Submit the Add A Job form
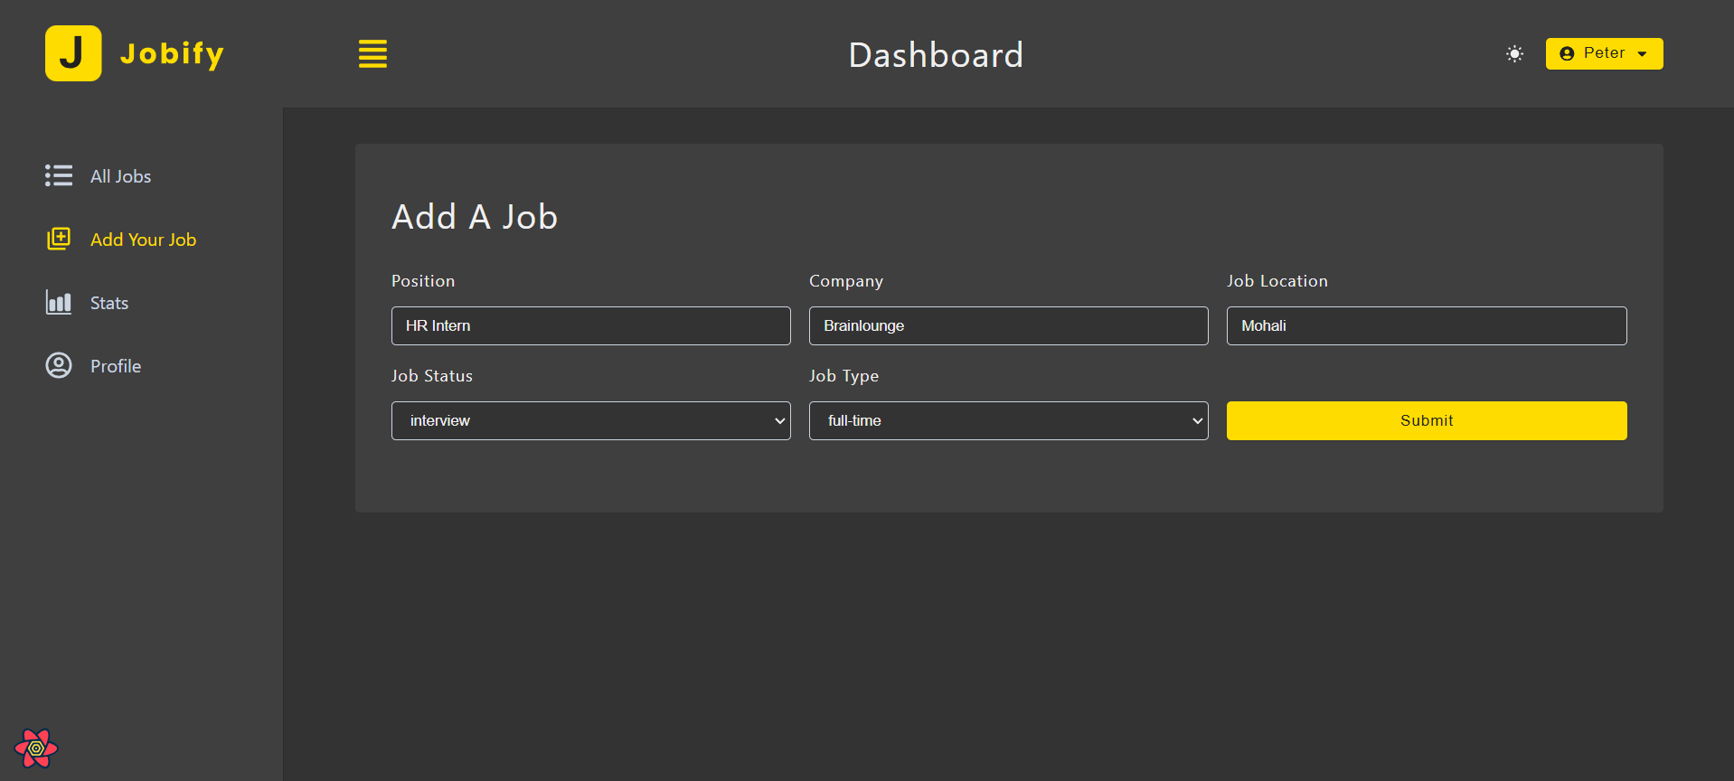Viewport: 1734px width, 781px height. pos(1427,420)
